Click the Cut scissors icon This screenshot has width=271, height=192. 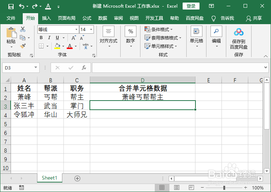click(23, 29)
